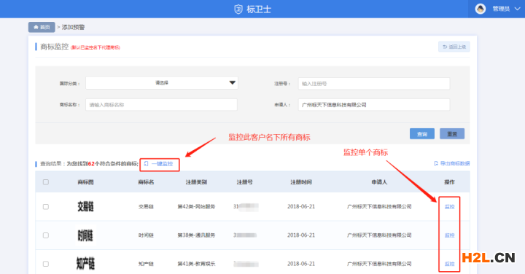Viewport: 525px width, 274px height.
Task: Click the 第41类-教育娱乐 cell
Action: [196, 264]
